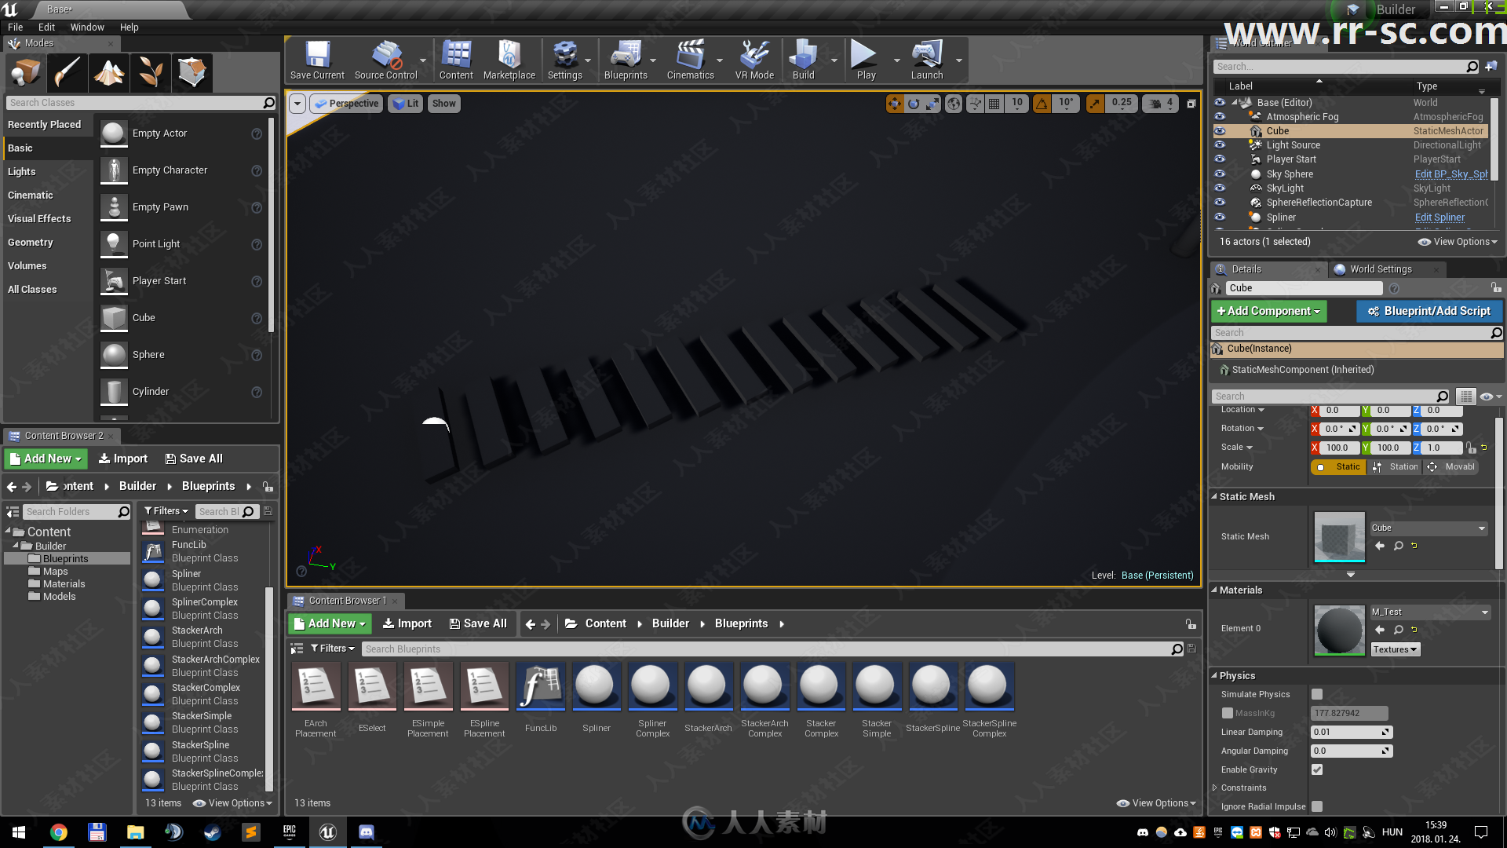The width and height of the screenshot is (1507, 848).
Task: Select the Foliage mode icon
Action: point(151,73)
